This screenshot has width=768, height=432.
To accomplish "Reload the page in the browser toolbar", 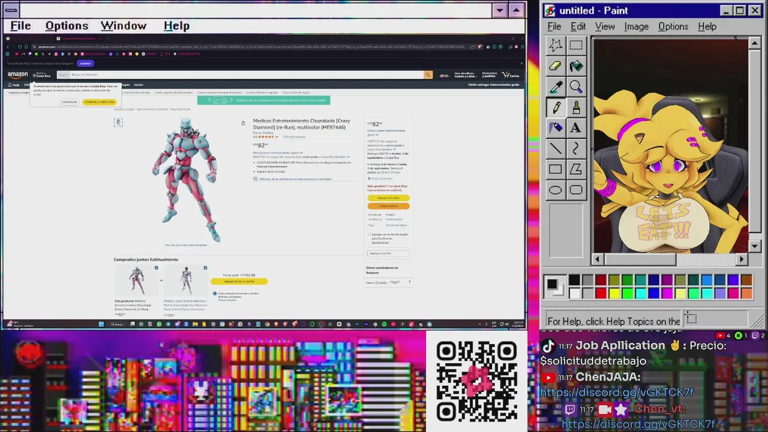I will [19, 46].
